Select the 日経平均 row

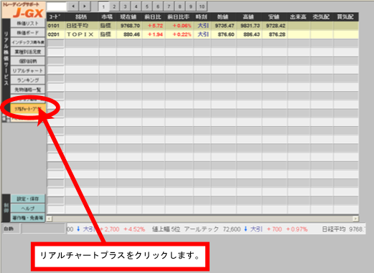coord(202,26)
